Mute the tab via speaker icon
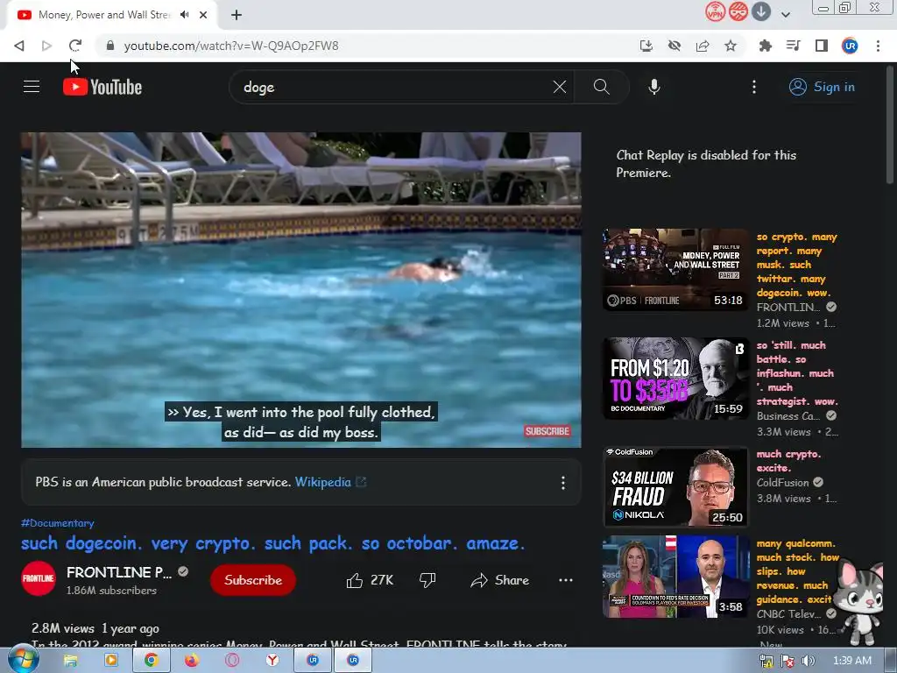The width and height of the screenshot is (897, 673). tap(184, 15)
